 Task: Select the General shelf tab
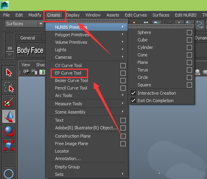click(x=28, y=38)
